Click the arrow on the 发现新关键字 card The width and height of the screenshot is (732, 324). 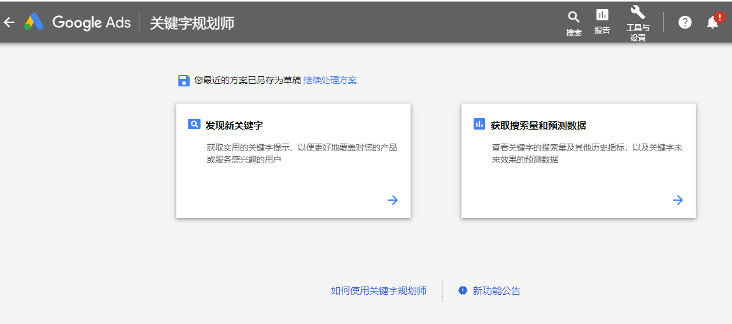coord(393,200)
